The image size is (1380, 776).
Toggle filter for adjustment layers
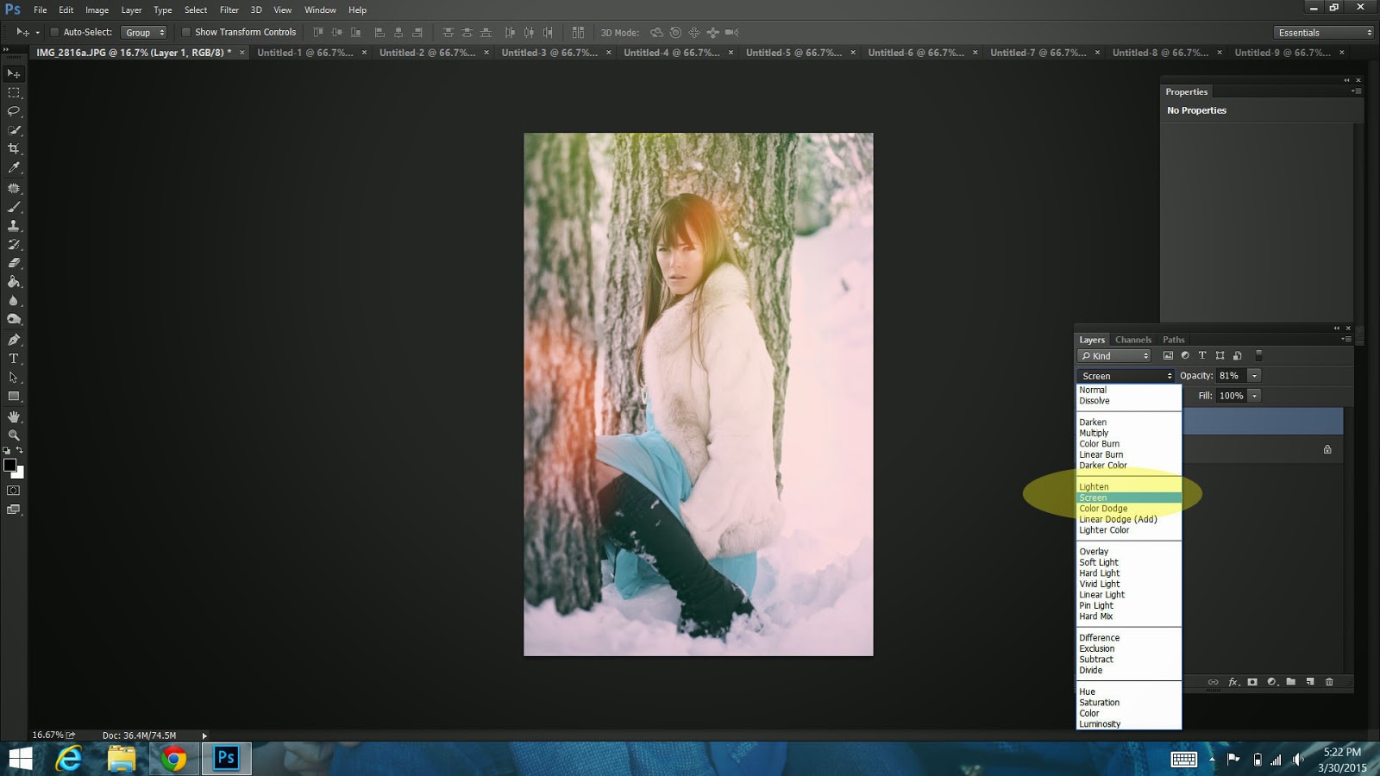point(1185,355)
